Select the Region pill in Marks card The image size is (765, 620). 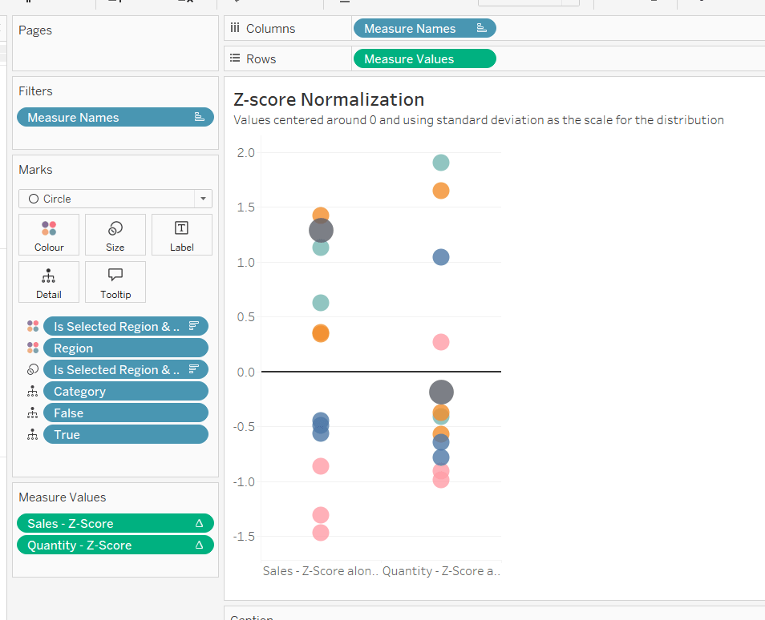click(125, 348)
